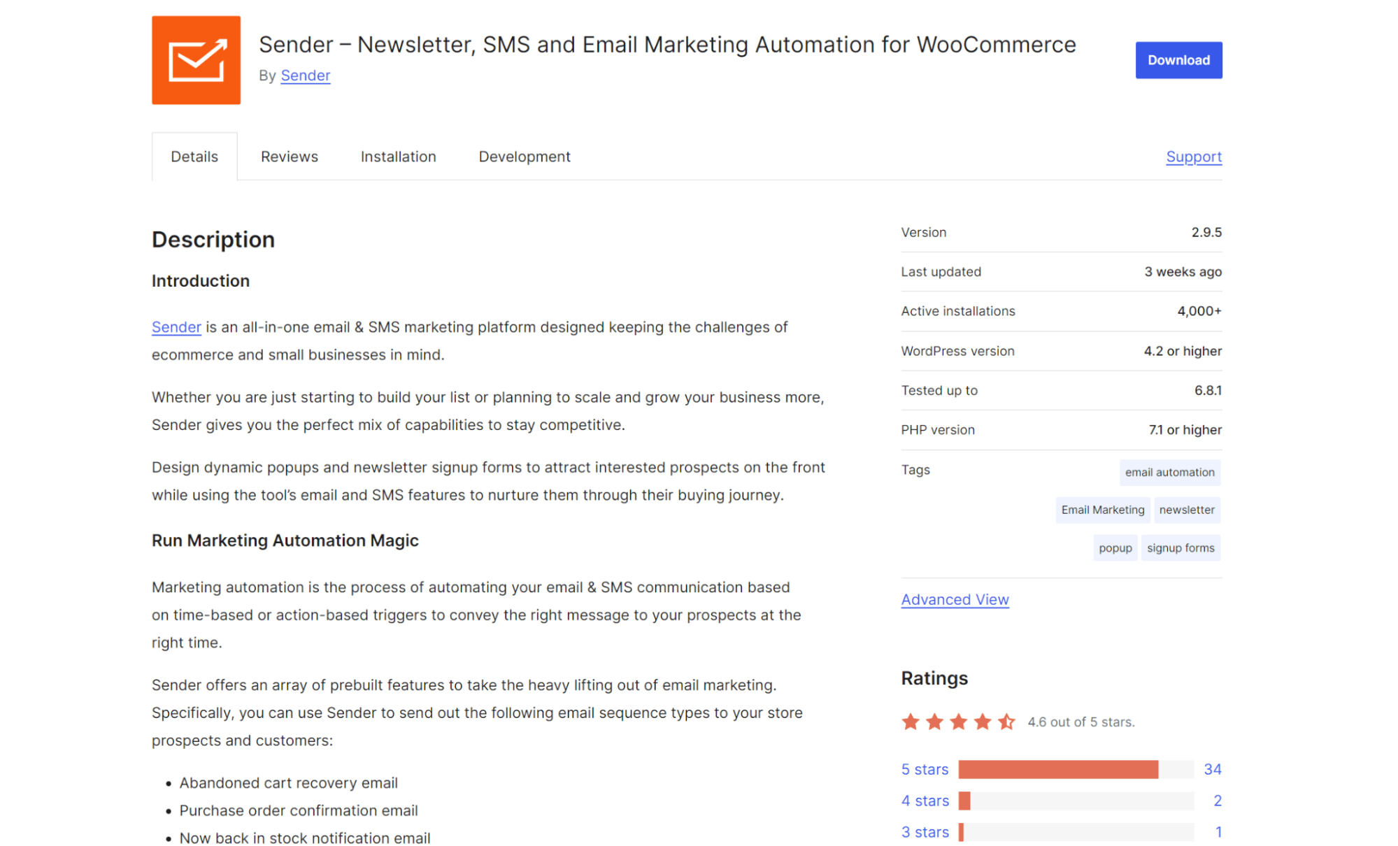
Task: Click the Version value 2.9.5
Action: click(1206, 232)
